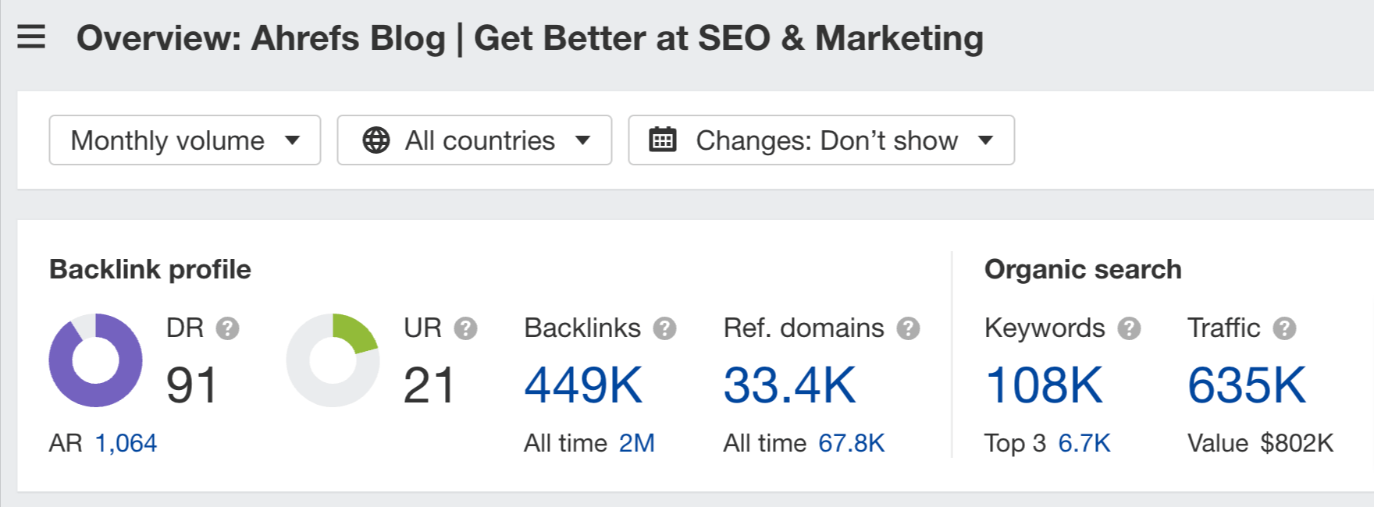Click the Traffic help question mark icon
Viewport: 1374px width, 507px height.
[x=1284, y=328]
